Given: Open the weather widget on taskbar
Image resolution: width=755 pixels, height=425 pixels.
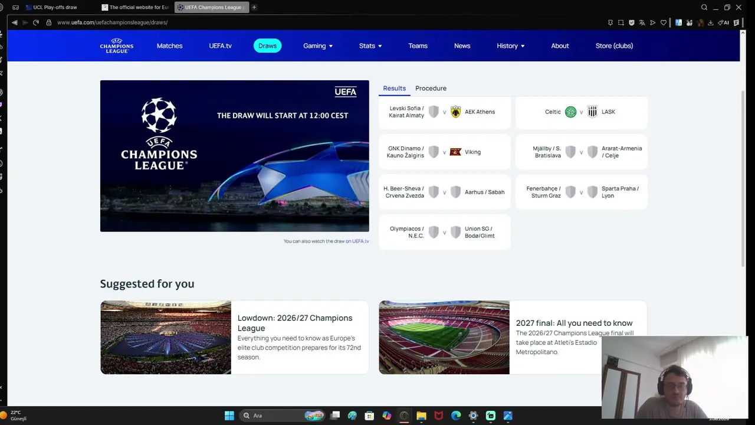Looking at the screenshot, I should [15, 416].
